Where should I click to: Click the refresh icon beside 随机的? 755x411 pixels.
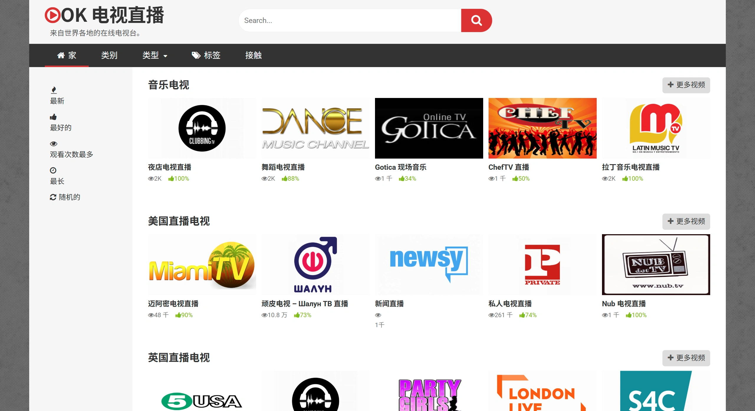click(x=53, y=197)
